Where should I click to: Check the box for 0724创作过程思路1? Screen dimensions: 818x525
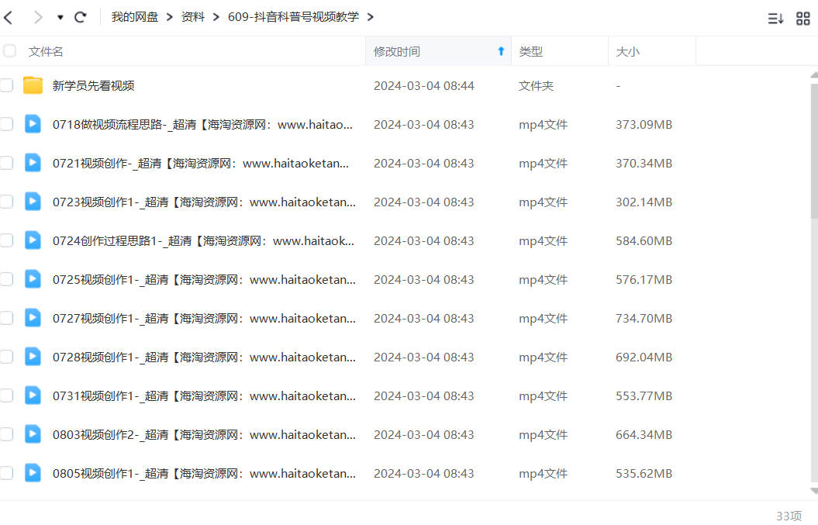click(6, 240)
